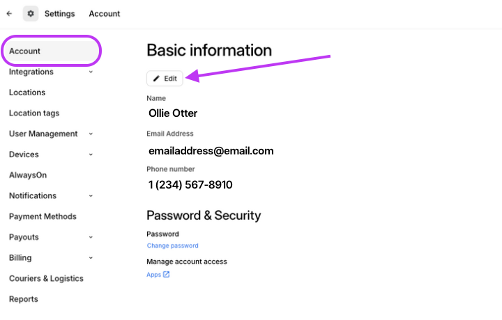
Task: Click the Edit button under Basic information
Action: (x=165, y=79)
